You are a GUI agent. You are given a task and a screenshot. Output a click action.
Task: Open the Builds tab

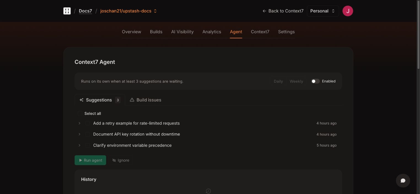pyautogui.click(x=156, y=32)
